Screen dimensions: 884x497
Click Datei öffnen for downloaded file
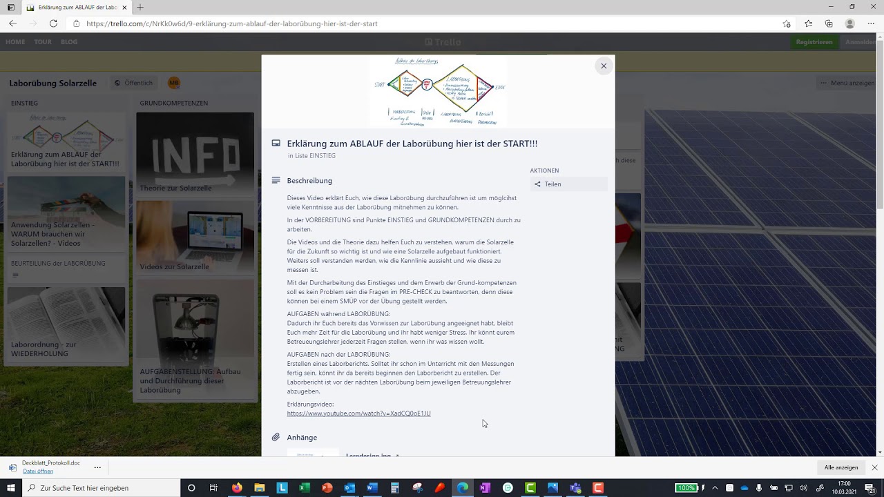point(38,471)
